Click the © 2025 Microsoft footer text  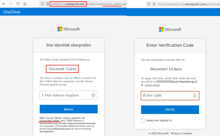(158, 133)
